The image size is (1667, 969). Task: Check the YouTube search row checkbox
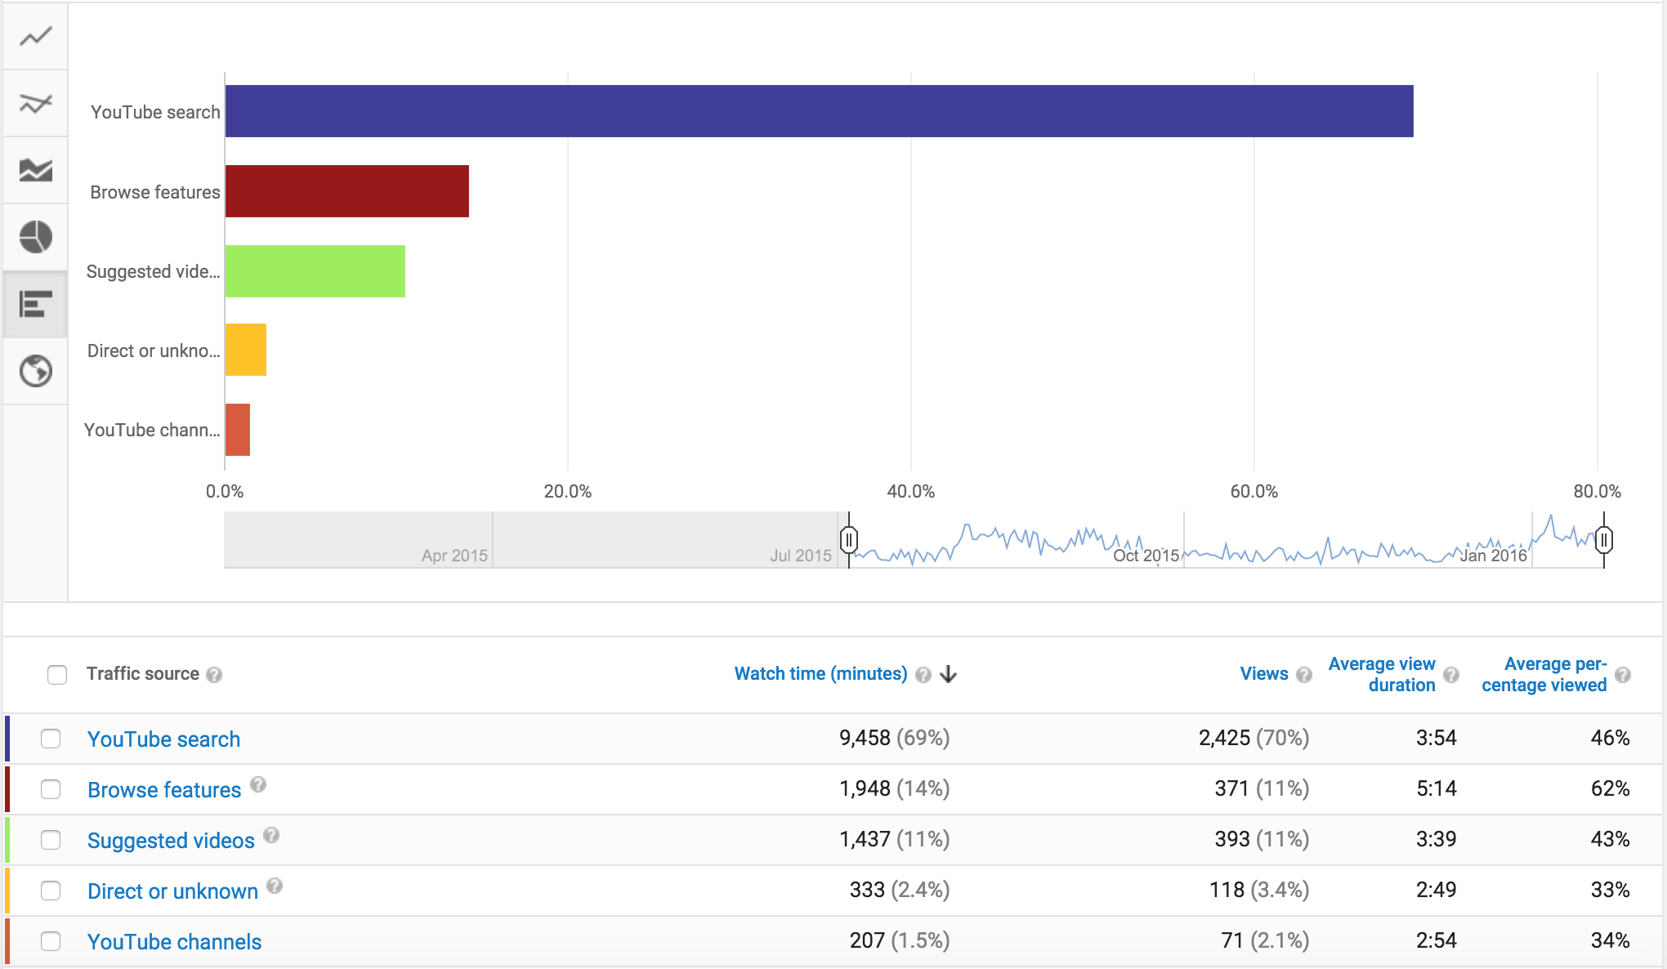tap(51, 739)
